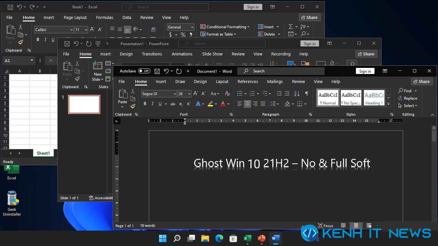Apply subscript formatting in Word
This screenshot has height=246, width=438.
[x=181, y=104]
